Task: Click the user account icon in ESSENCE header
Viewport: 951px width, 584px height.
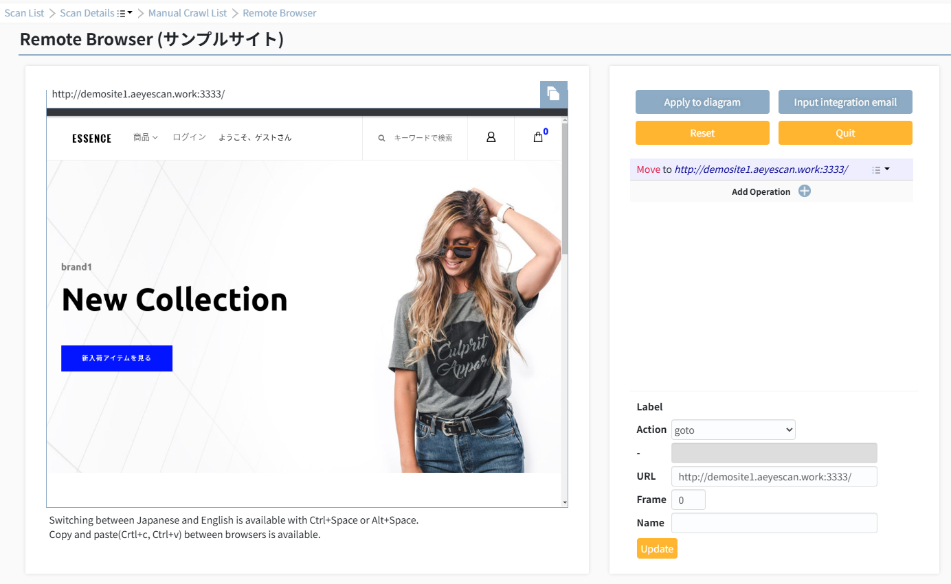Action: pos(491,137)
